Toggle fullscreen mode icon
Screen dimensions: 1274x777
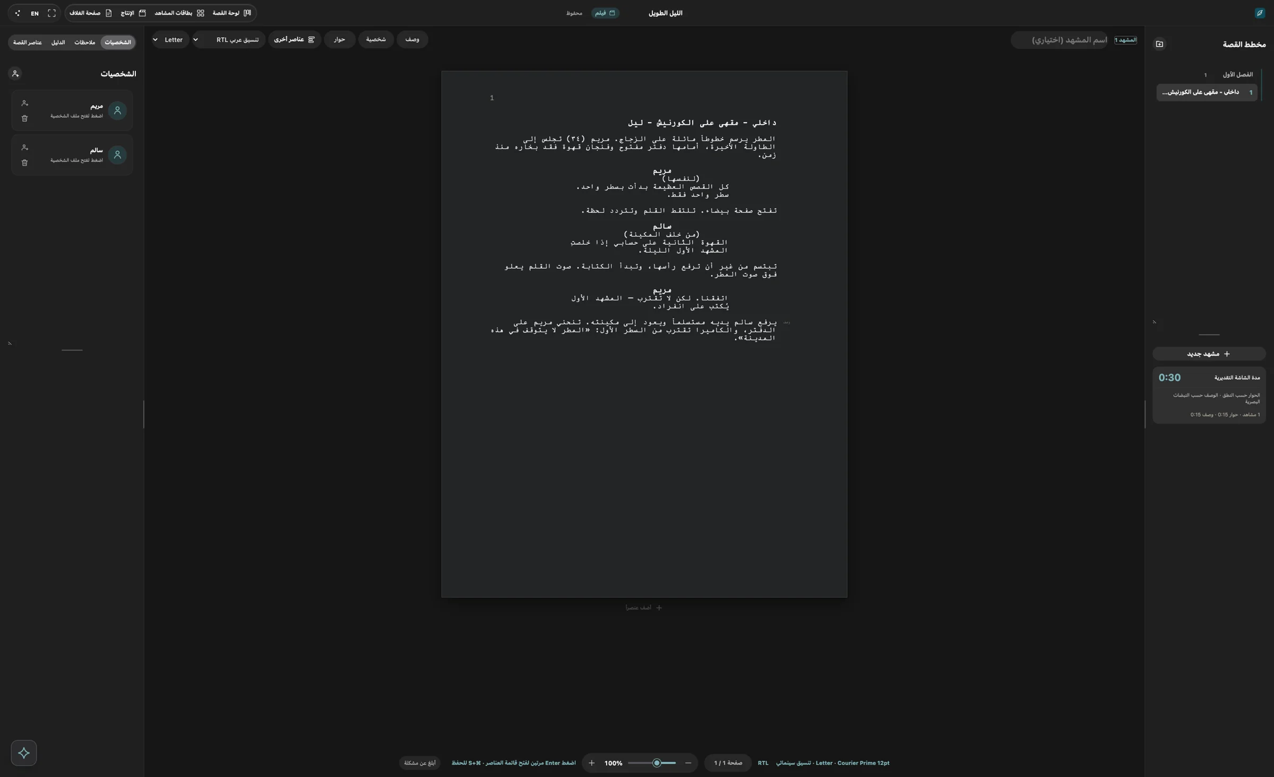[51, 13]
